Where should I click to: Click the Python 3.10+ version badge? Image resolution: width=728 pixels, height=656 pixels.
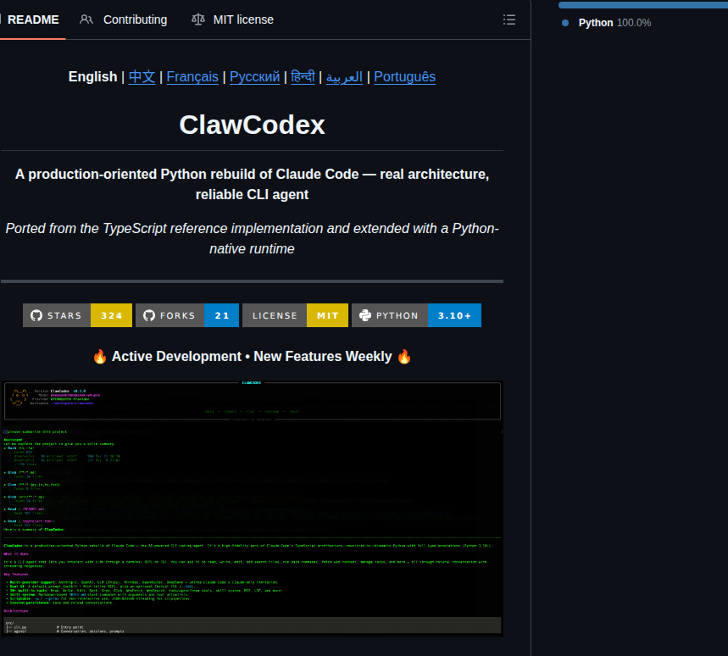[454, 315]
